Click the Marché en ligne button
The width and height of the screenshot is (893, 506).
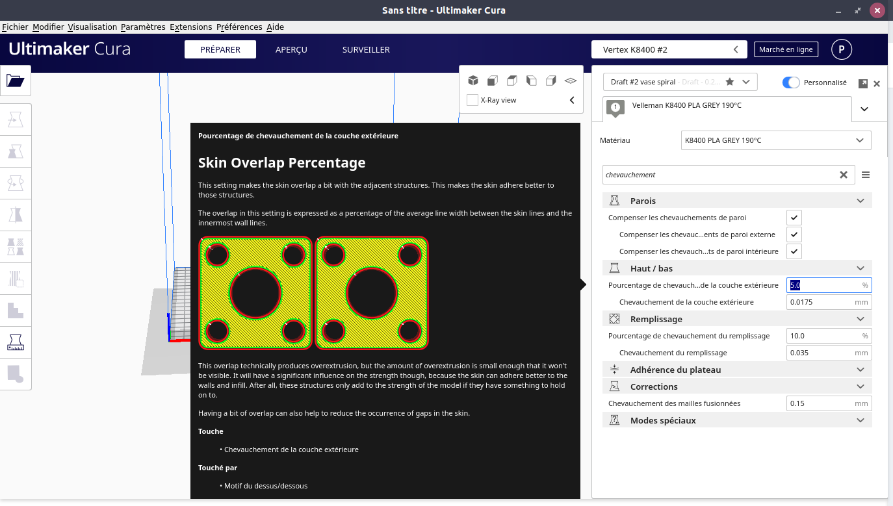(x=786, y=49)
